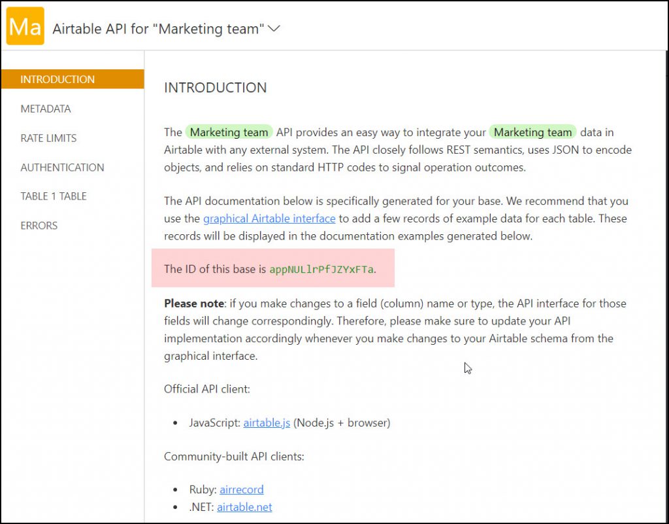Click the "Community-built API clients:" label
This screenshot has width=669, height=524.
(234, 456)
